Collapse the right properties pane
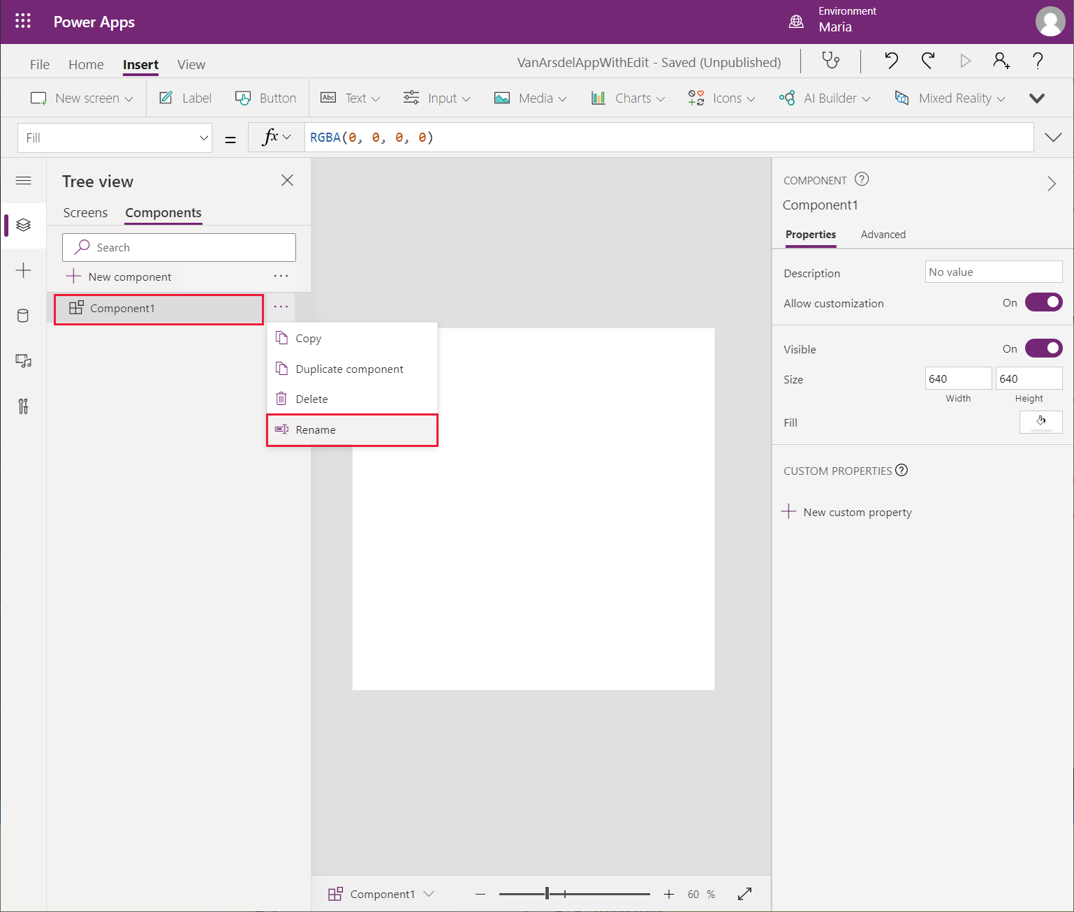 click(1052, 184)
